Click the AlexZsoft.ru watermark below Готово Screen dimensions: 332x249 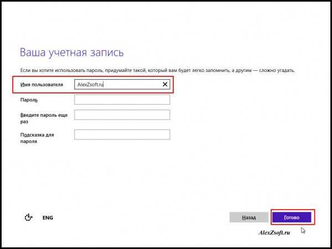(274, 233)
